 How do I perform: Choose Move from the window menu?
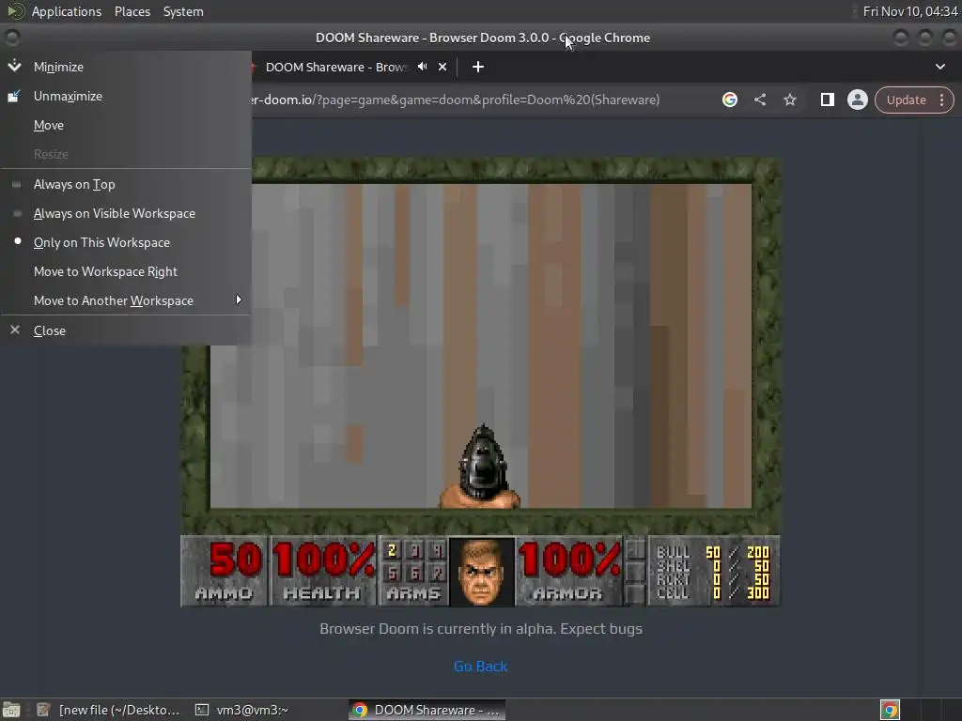click(x=126, y=125)
